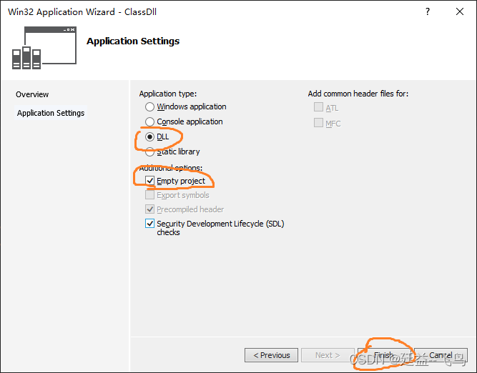The height and width of the screenshot is (373, 477).
Task: Click the title bar help question mark
Action: 428,12
